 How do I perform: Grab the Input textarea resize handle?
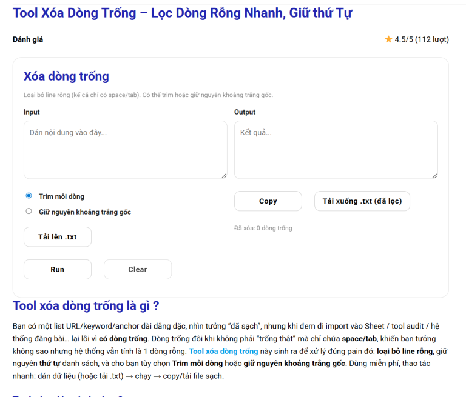click(x=224, y=176)
